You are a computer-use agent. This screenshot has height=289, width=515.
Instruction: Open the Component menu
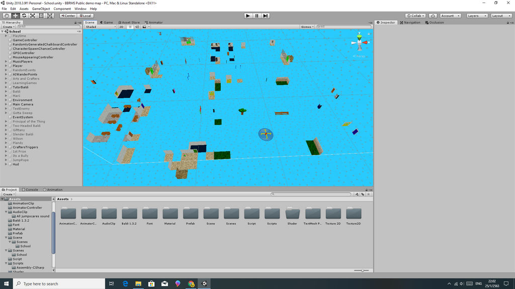pos(62,9)
